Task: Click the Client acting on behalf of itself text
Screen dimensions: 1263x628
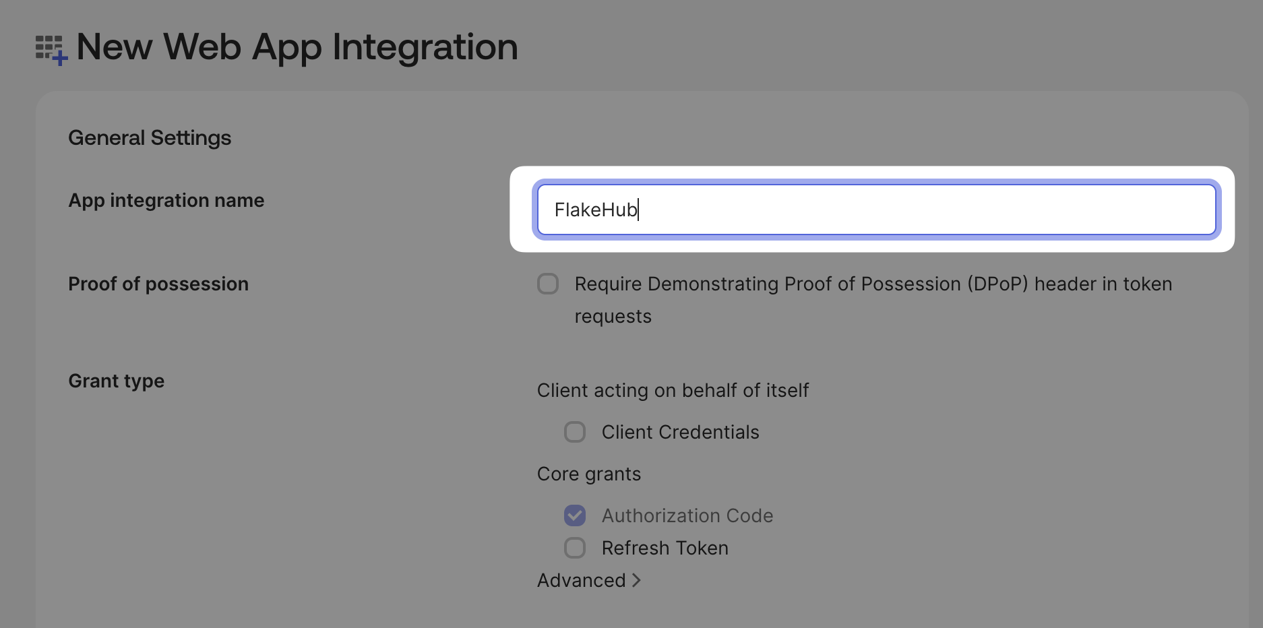Action: click(x=673, y=390)
